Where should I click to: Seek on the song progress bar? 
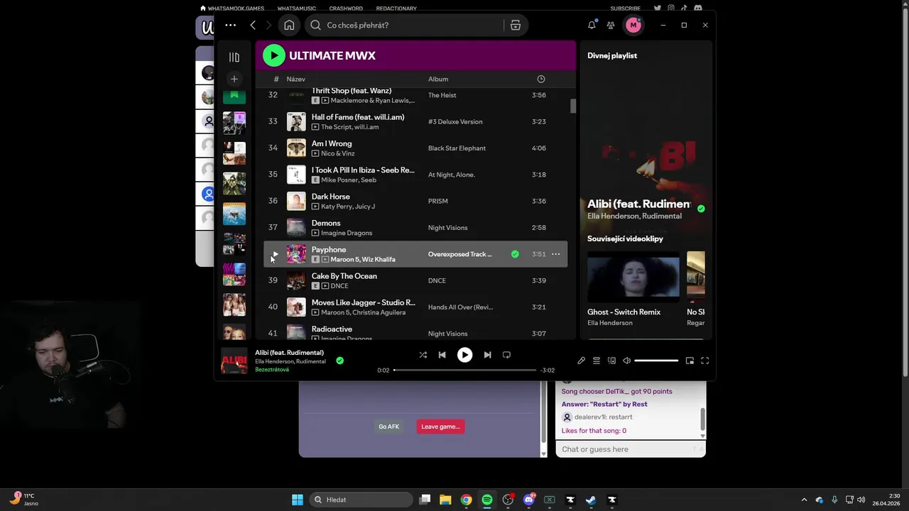coord(465,370)
